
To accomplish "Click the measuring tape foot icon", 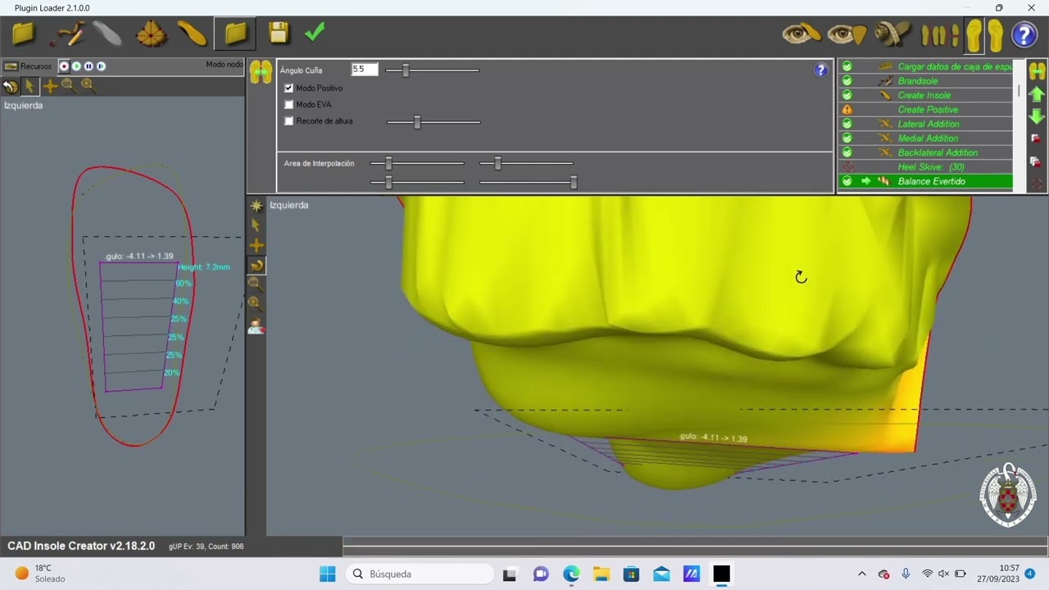I will [892, 34].
